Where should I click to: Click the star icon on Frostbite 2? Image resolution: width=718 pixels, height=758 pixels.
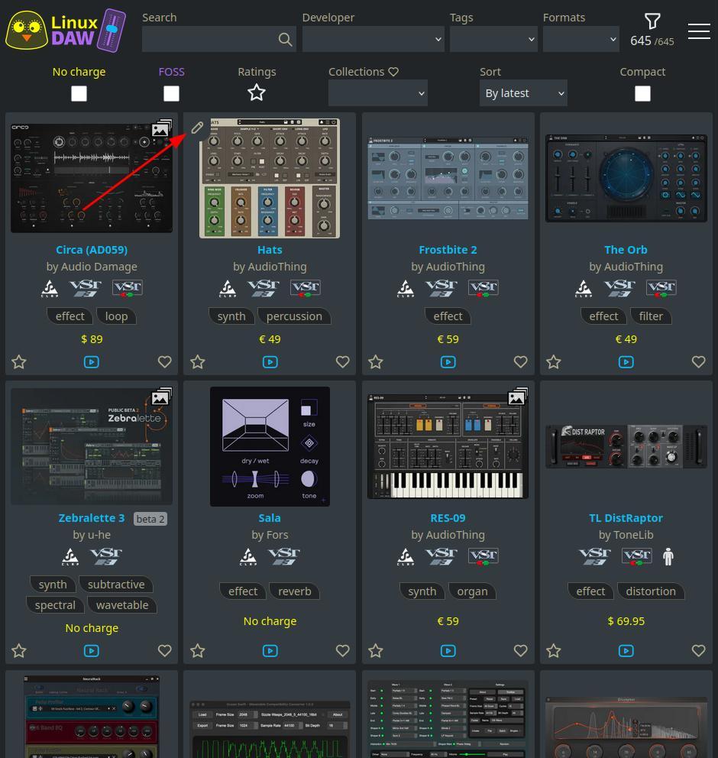[x=376, y=362]
